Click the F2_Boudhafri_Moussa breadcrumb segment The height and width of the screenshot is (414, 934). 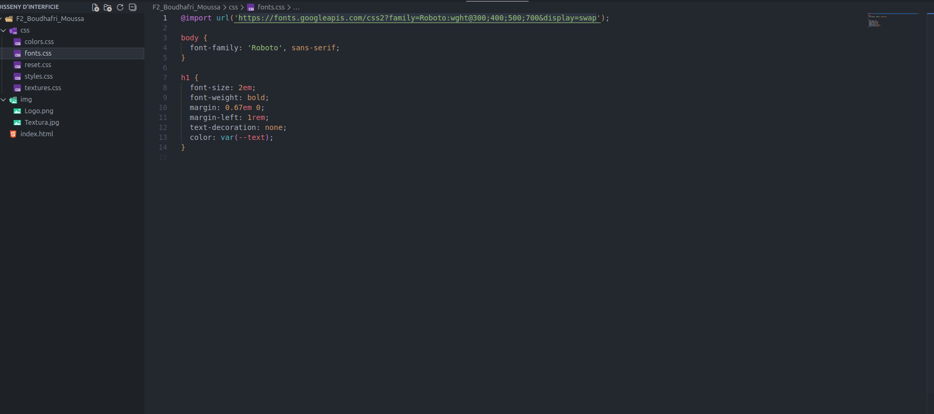[186, 7]
